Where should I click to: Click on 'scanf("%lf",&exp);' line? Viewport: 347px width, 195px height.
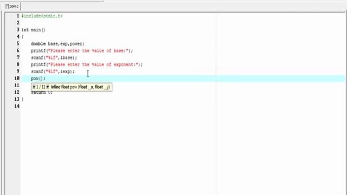pos(53,71)
